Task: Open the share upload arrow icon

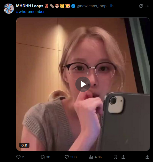Action: pyautogui.click(x=123, y=157)
